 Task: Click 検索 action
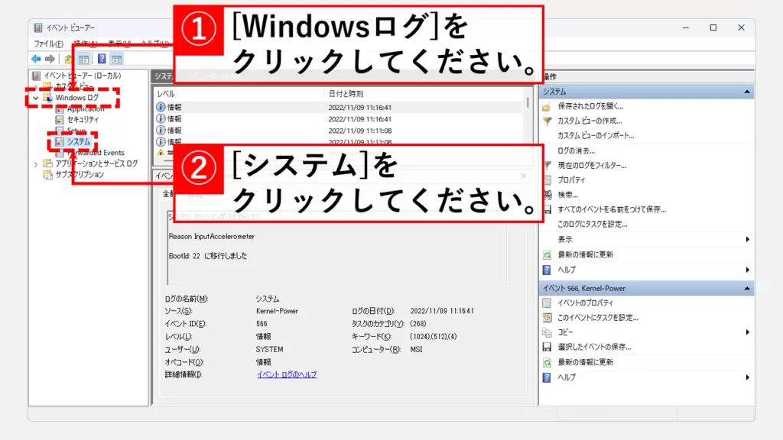pyautogui.click(x=567, y=195)
